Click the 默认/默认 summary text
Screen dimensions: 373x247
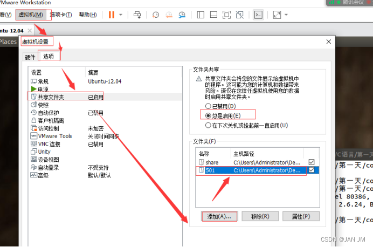[99, 175]
